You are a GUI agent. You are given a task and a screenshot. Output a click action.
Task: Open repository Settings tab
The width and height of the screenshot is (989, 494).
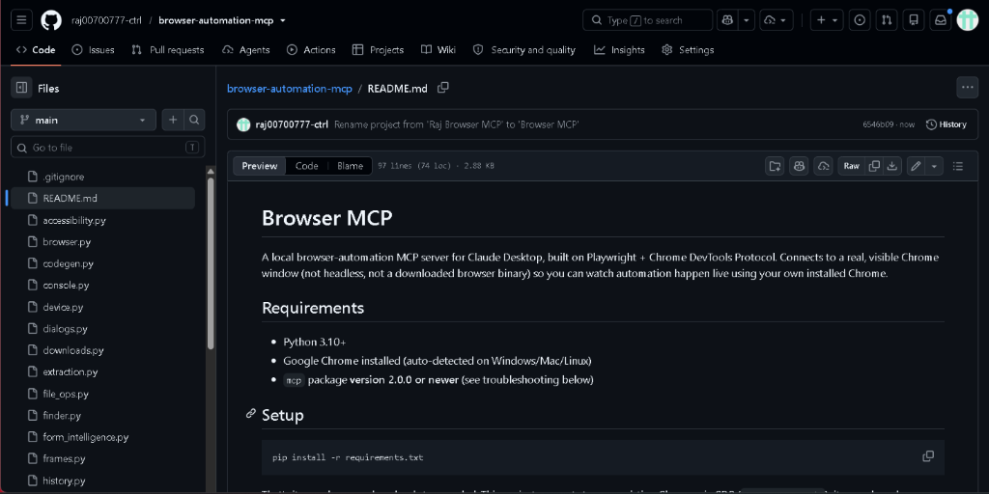(x=688, y=50)
